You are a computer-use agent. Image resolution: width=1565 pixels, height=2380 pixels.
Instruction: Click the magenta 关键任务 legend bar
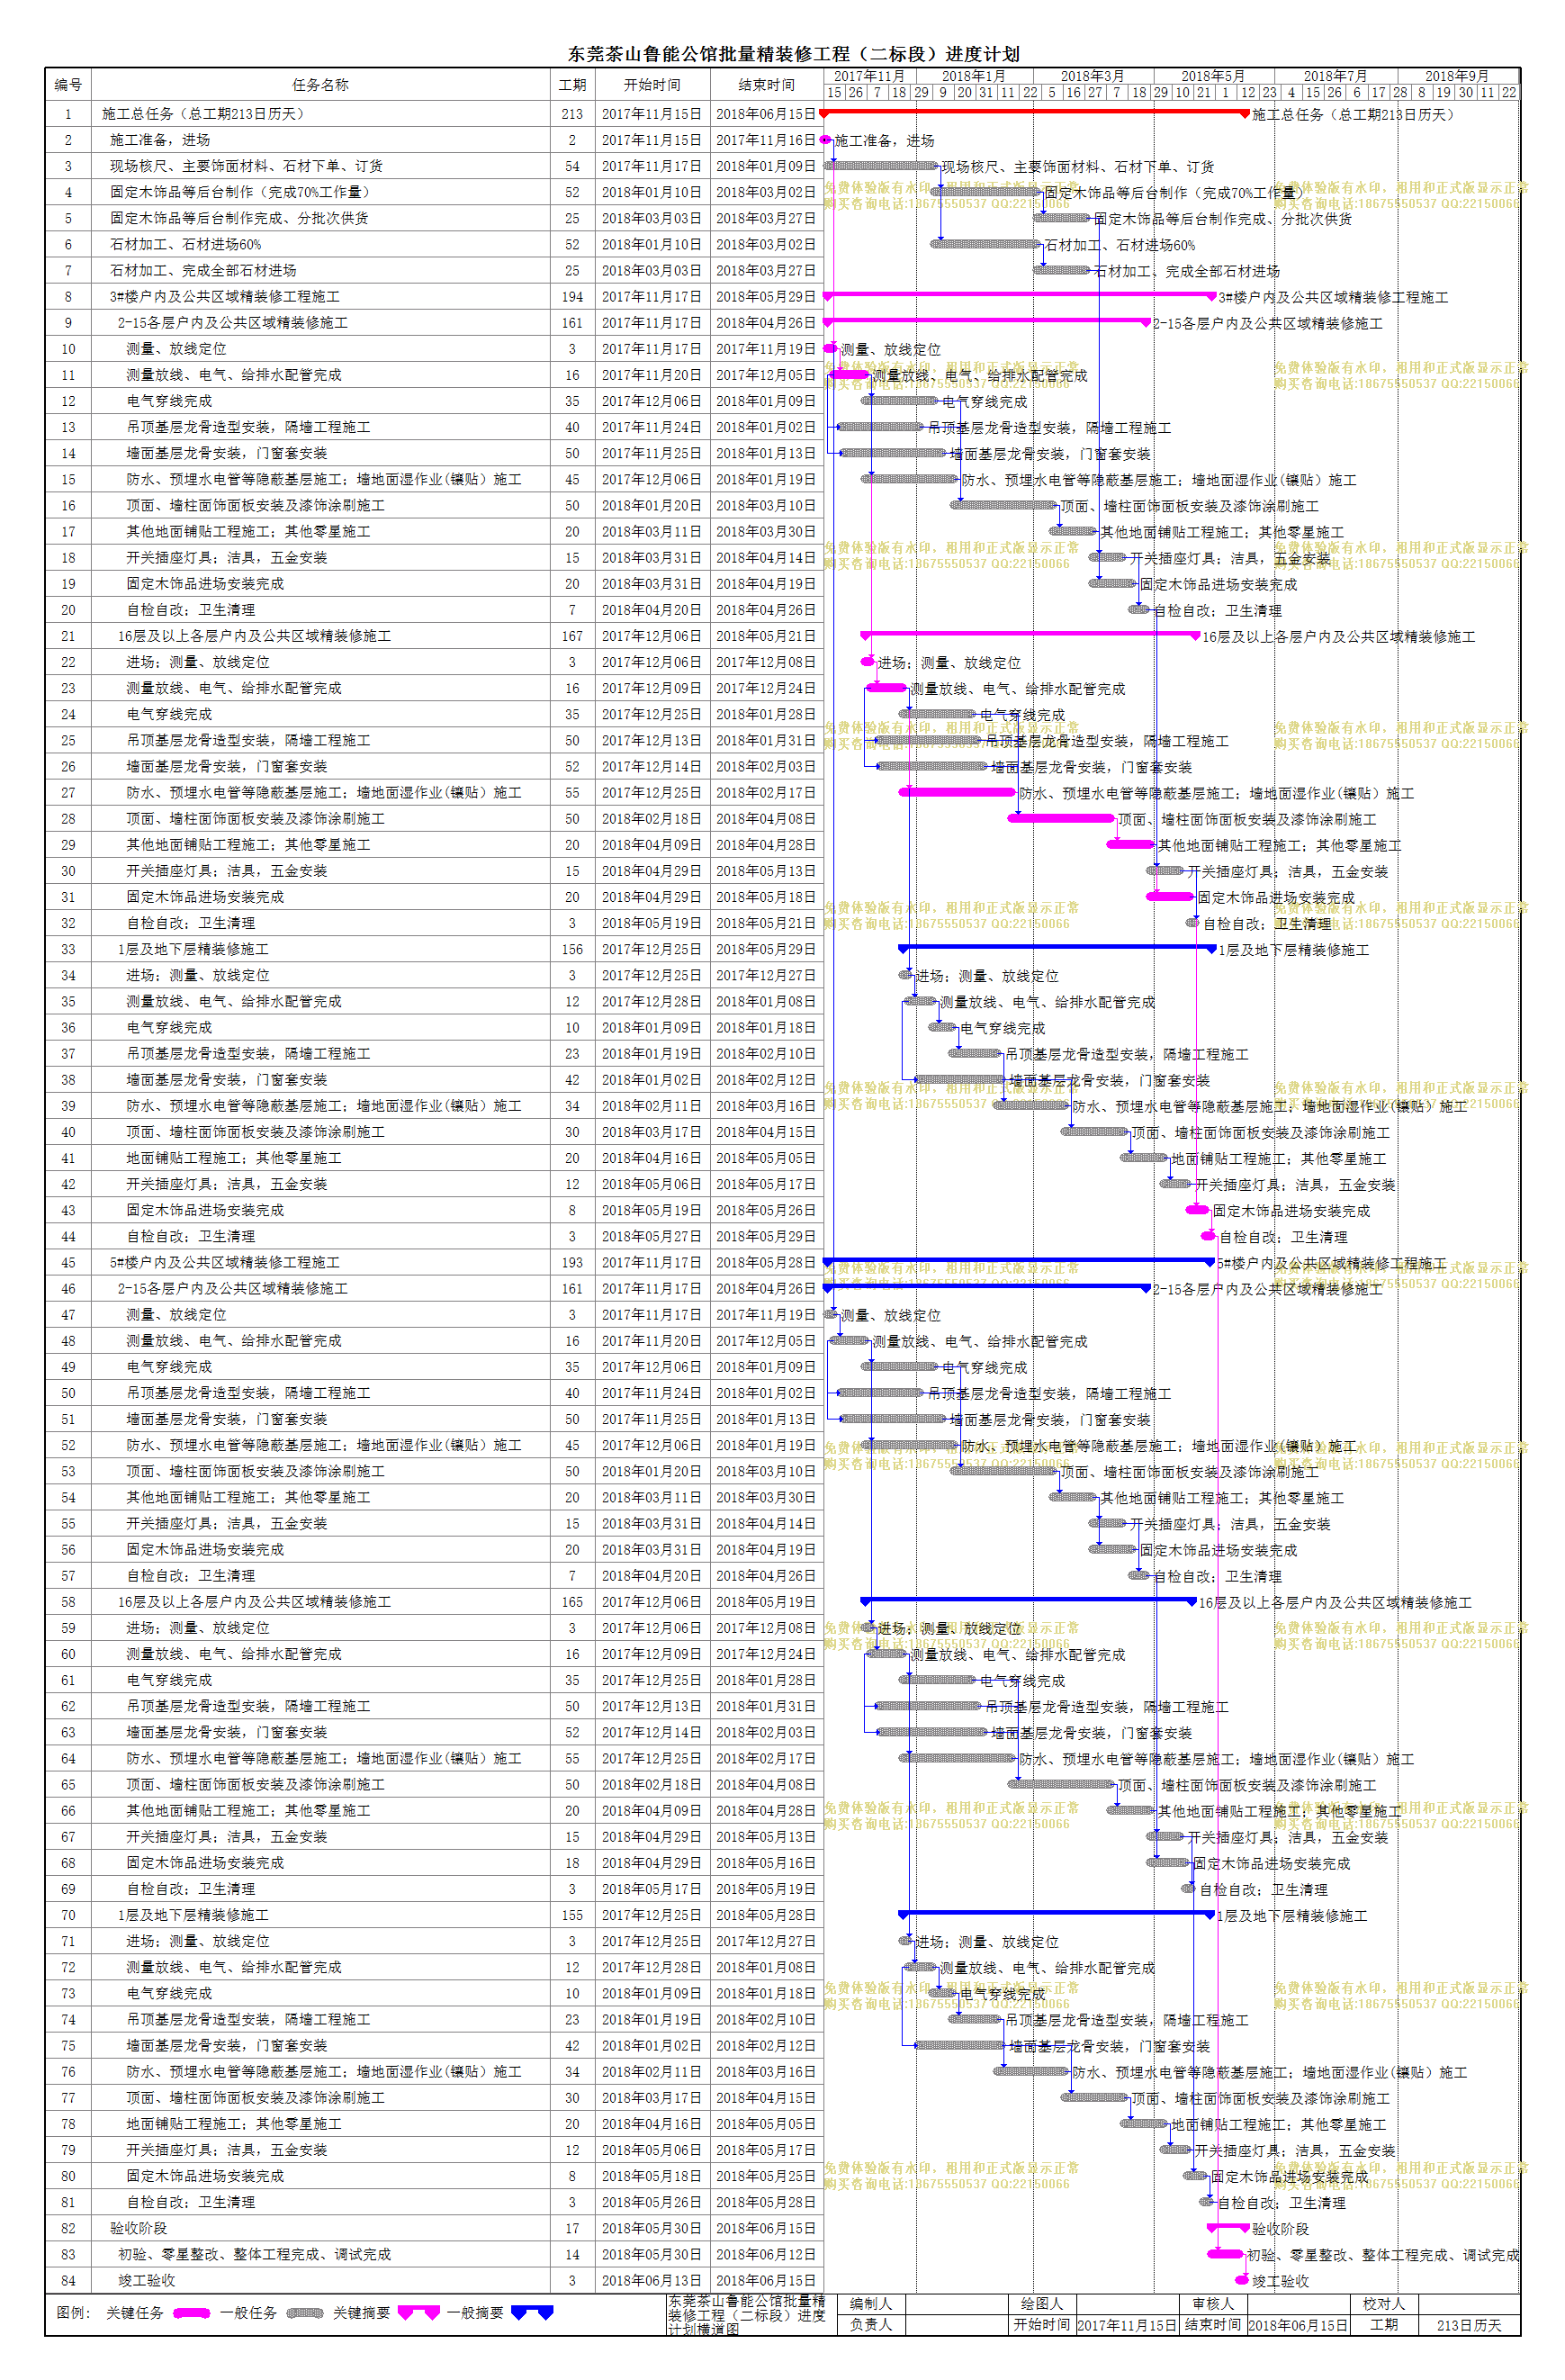tap(191, 2313)
